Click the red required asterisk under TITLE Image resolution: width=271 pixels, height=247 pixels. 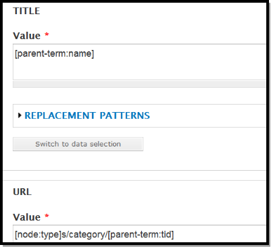click(47, 35)
